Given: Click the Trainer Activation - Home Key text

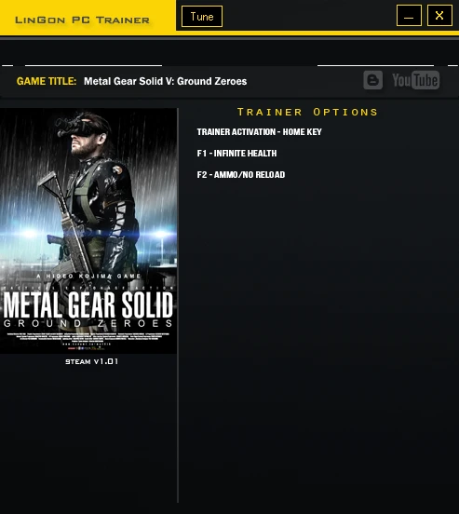Looking at the screenshot, I should coord(260,132).
